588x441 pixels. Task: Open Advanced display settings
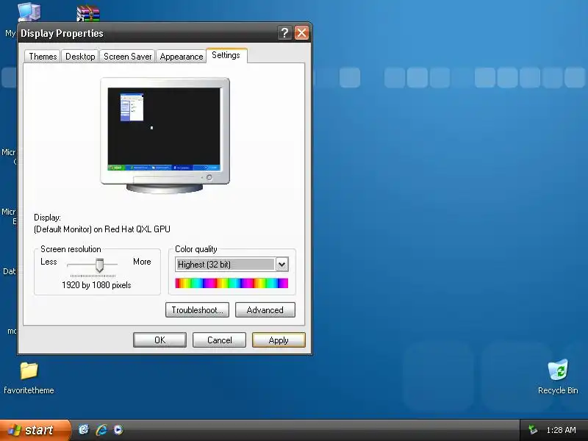point(265,310)
